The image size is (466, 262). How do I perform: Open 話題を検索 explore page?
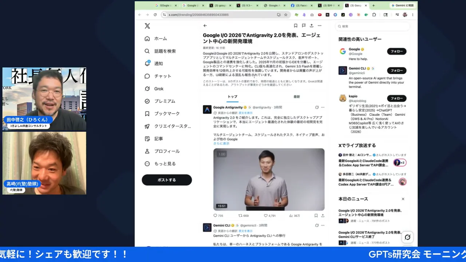pyautogui.click(x=160, y=51)
